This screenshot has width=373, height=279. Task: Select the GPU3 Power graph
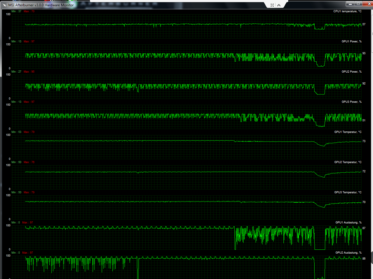pos(187,117)
